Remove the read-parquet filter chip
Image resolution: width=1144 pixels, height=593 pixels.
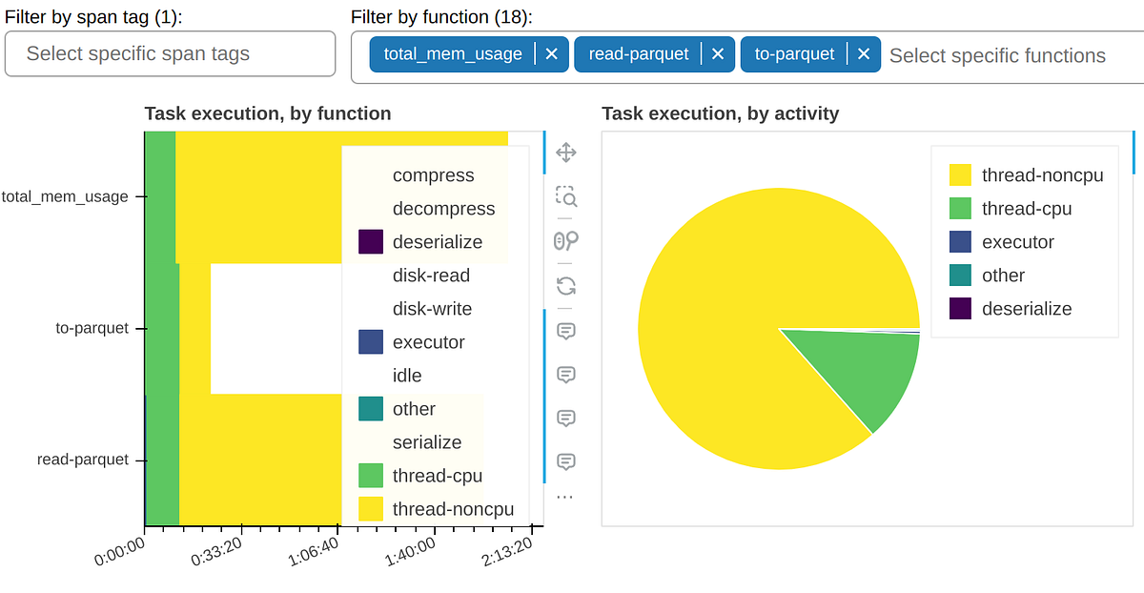(718, 53)
